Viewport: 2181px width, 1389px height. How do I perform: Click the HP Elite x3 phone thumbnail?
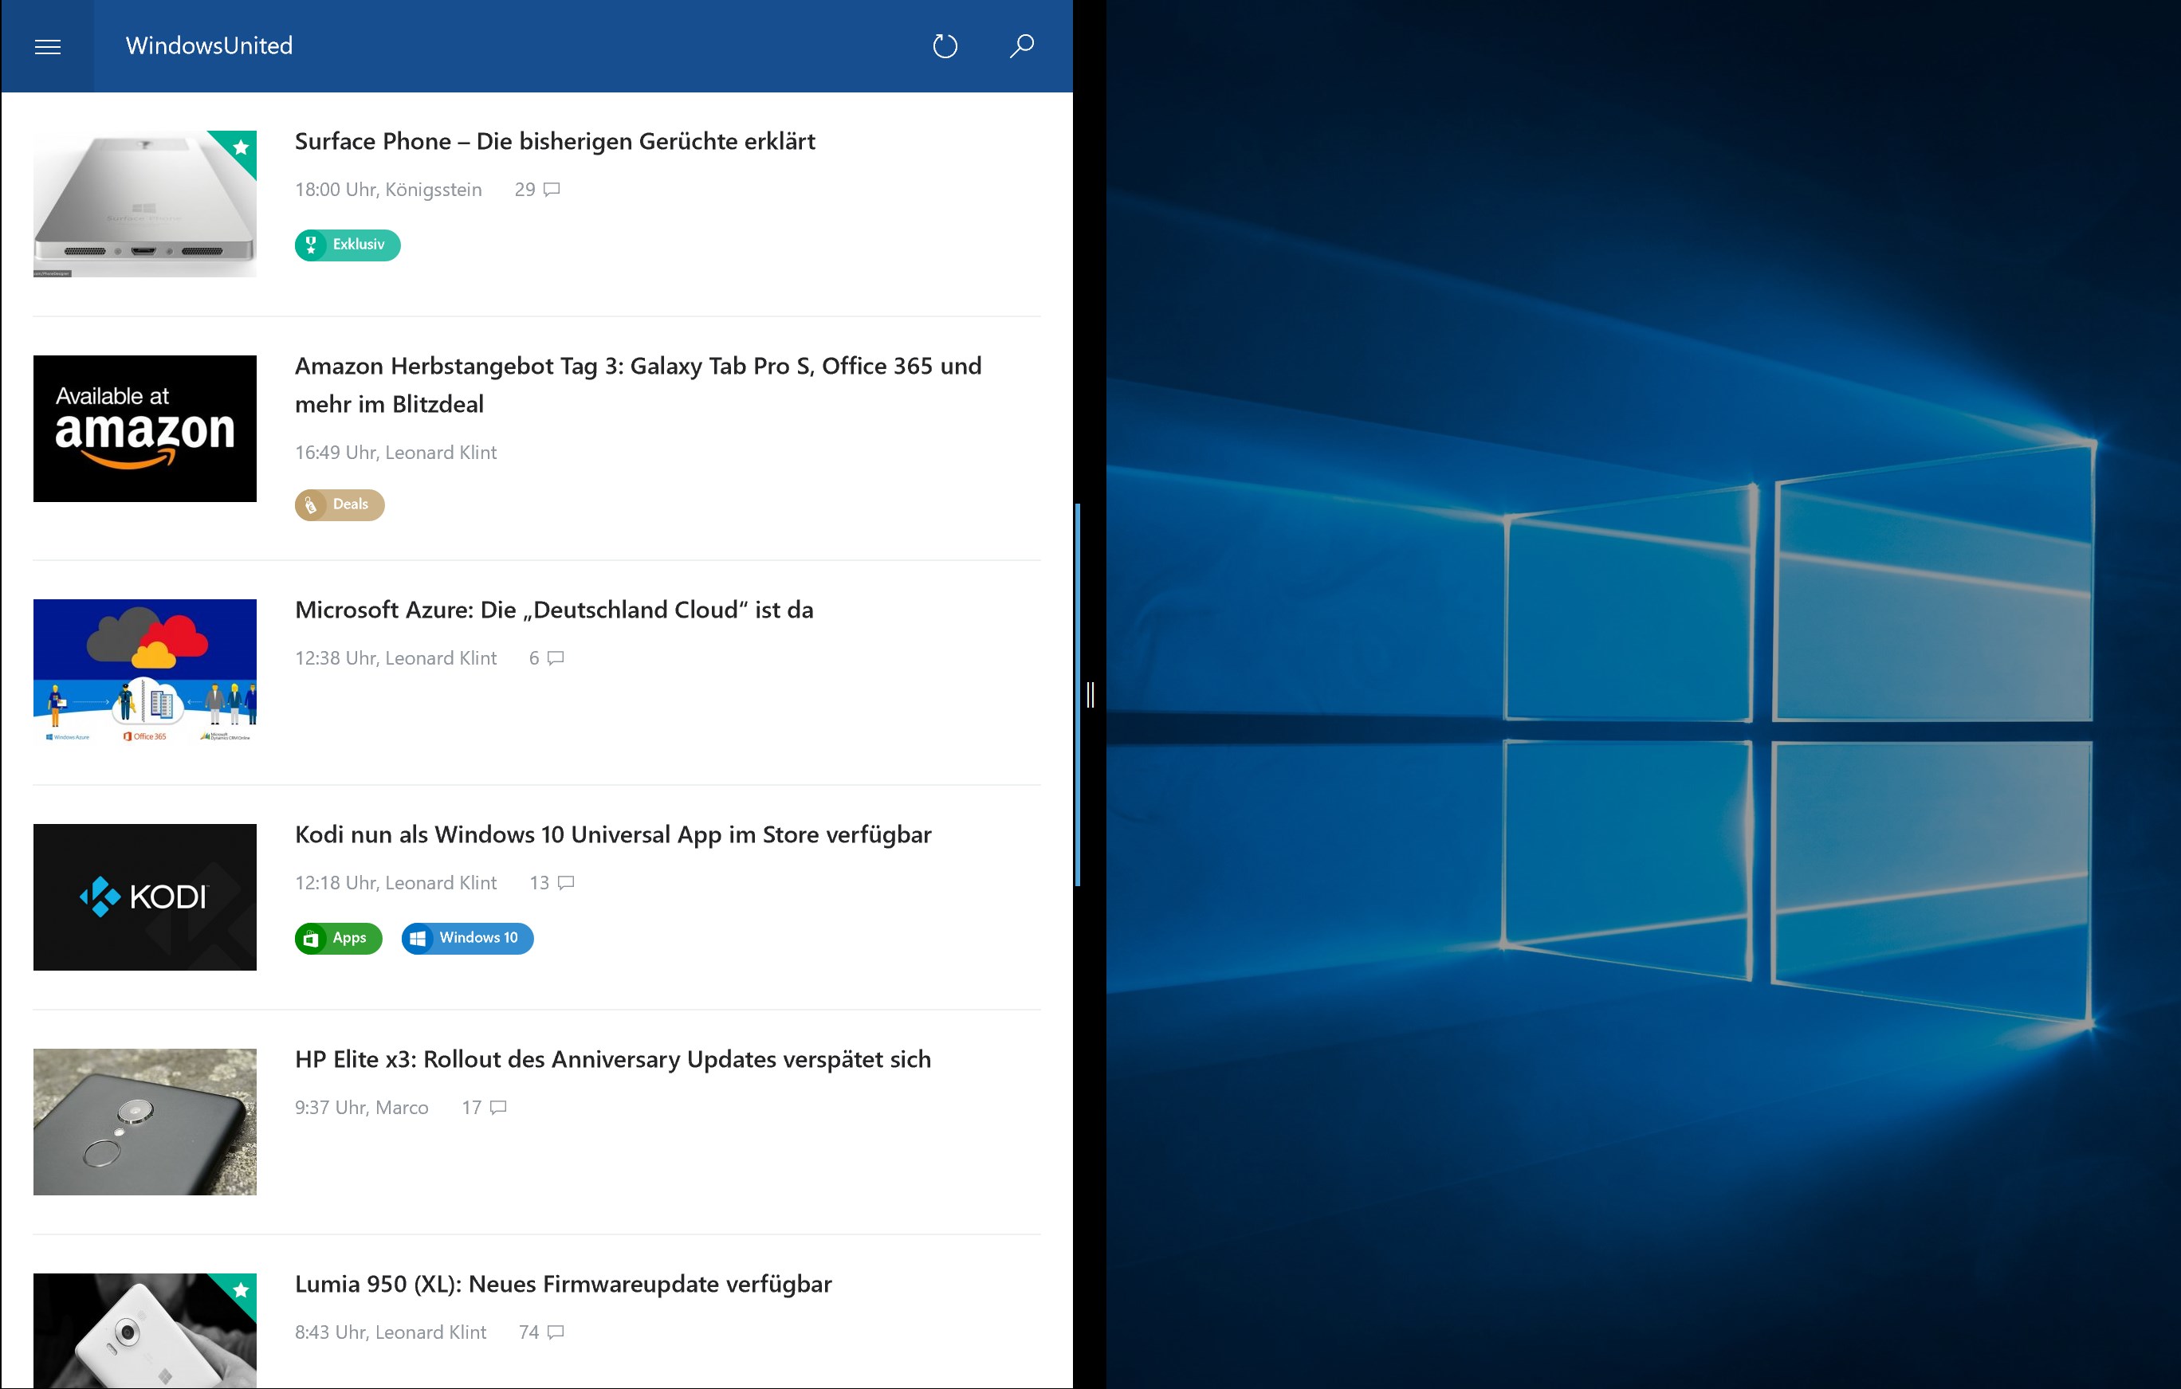point(145,1122)
